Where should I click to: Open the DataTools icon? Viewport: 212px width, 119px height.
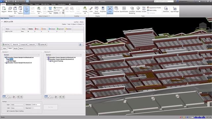[166, 10]
